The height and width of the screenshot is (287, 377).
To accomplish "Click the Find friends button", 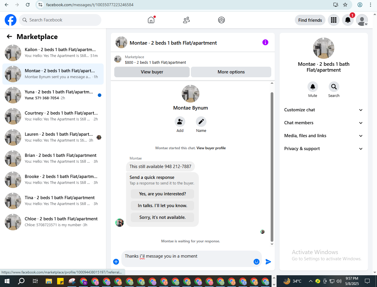I will tap(310, 20).
